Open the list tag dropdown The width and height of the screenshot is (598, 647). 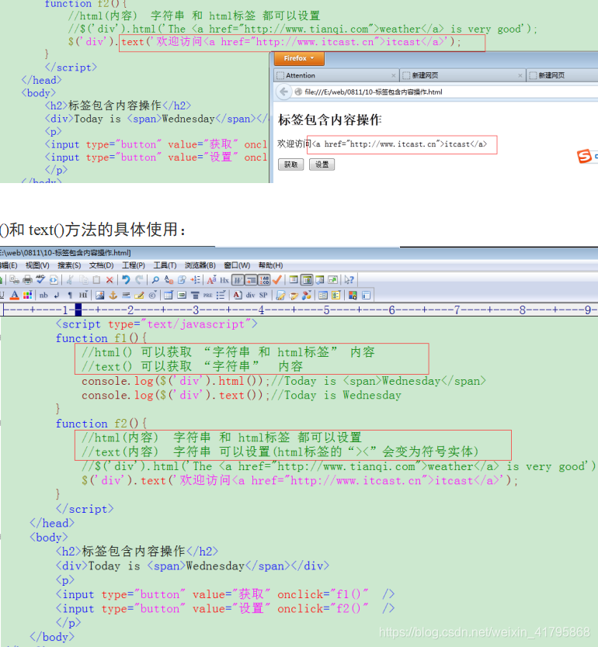221,295
